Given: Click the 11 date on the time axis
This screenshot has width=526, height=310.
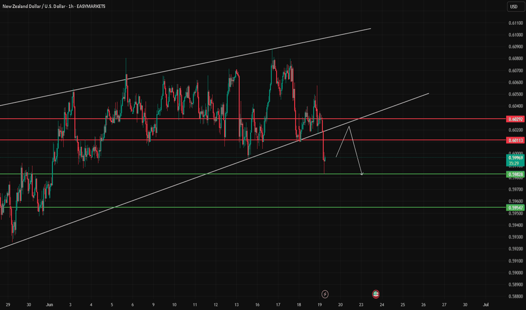Looking at the screenshot, I should coord(195,304).
